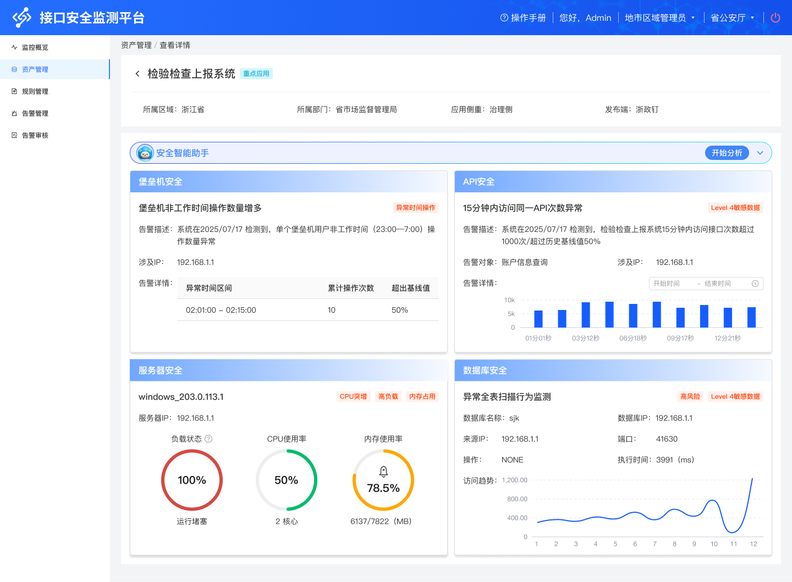Screen dimensions: 792x582
Task: Go back using the arrow beside 检验检查上报系统
Action: [x=137, y=74]
